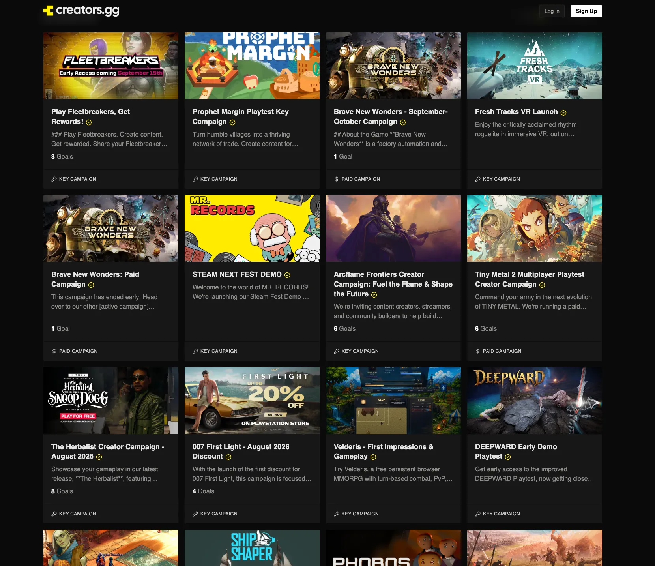The width and height of the screenshot is (655, 566).
Task: Click the key icon on Arcflame Frontiers card
Action: click(x=337, y=351)
